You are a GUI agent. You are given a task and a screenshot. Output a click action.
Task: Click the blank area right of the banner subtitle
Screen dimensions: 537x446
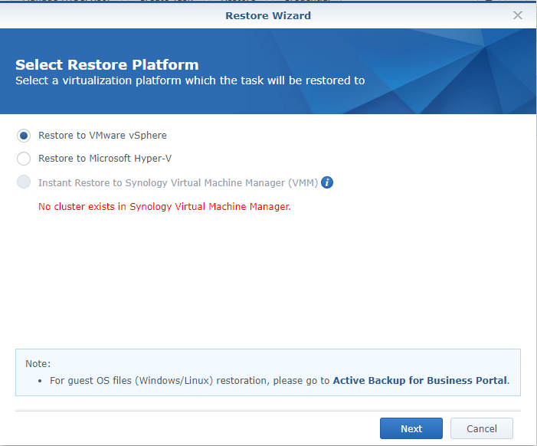[x=444, y=80]
